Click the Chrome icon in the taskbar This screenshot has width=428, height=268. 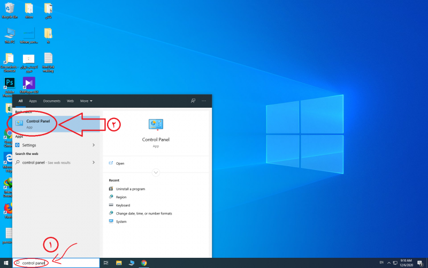144,263
